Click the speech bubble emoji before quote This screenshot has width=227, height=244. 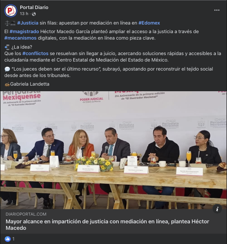click(7, 69)
